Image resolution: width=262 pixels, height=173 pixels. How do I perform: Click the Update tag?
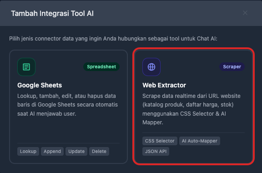click(x=76, y=152)
